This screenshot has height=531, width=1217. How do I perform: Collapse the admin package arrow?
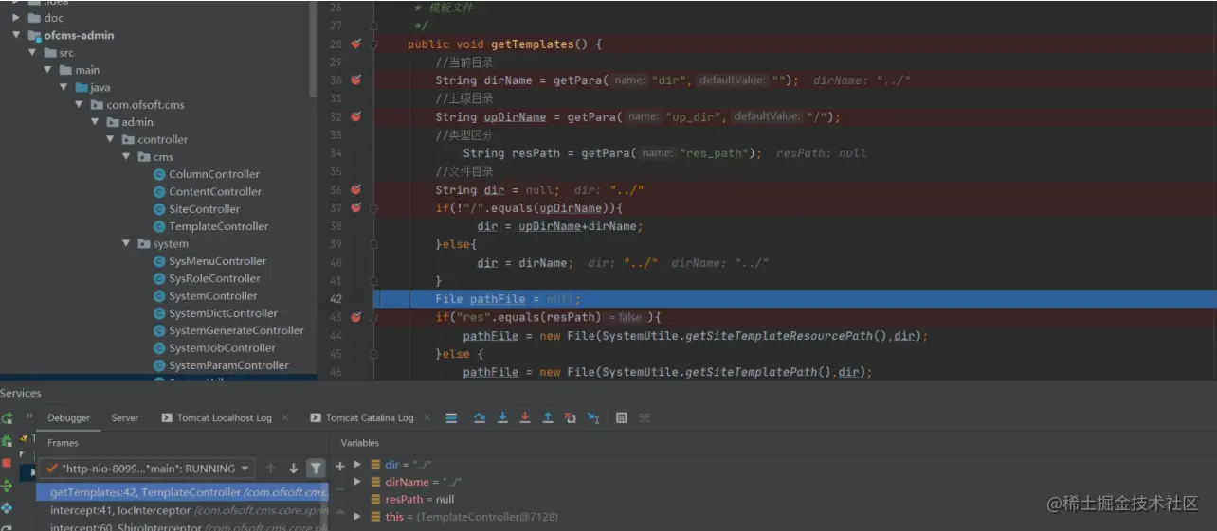[95, 122]
